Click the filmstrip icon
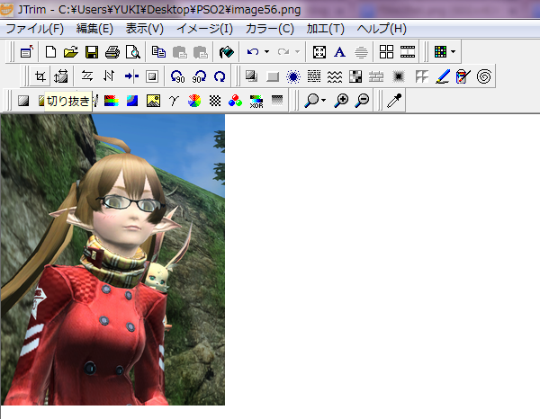 point(408,52)
